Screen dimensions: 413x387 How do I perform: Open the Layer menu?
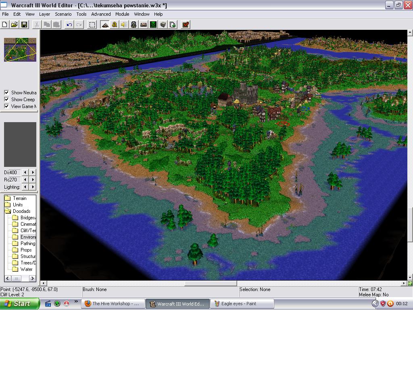point(44,14)
